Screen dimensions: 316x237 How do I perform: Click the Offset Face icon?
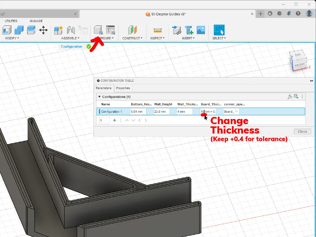(x=31, y=30)
